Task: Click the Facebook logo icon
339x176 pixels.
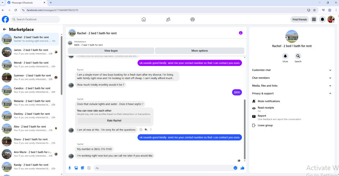Action: (6, 19)
